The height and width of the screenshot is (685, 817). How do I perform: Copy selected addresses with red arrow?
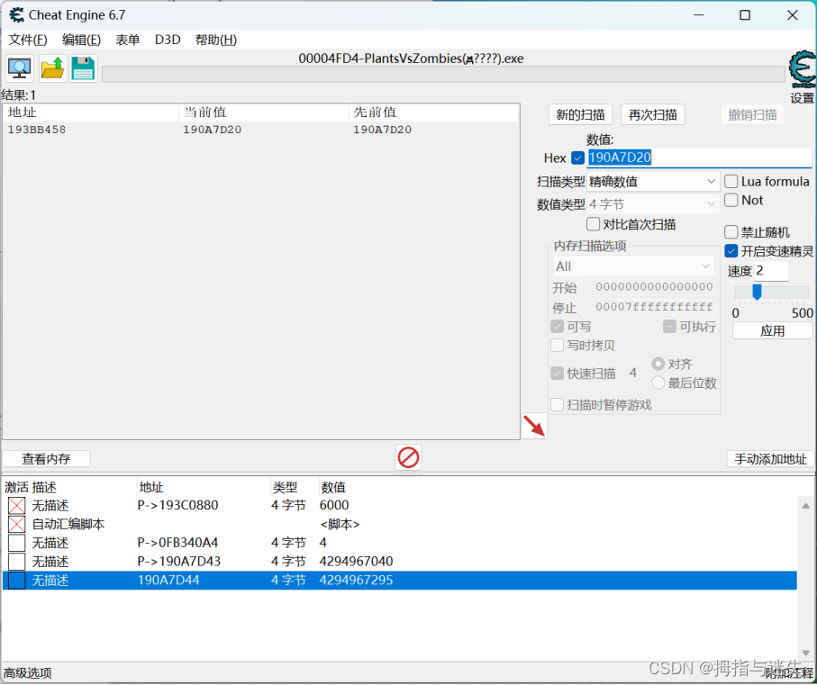(534, 426)
